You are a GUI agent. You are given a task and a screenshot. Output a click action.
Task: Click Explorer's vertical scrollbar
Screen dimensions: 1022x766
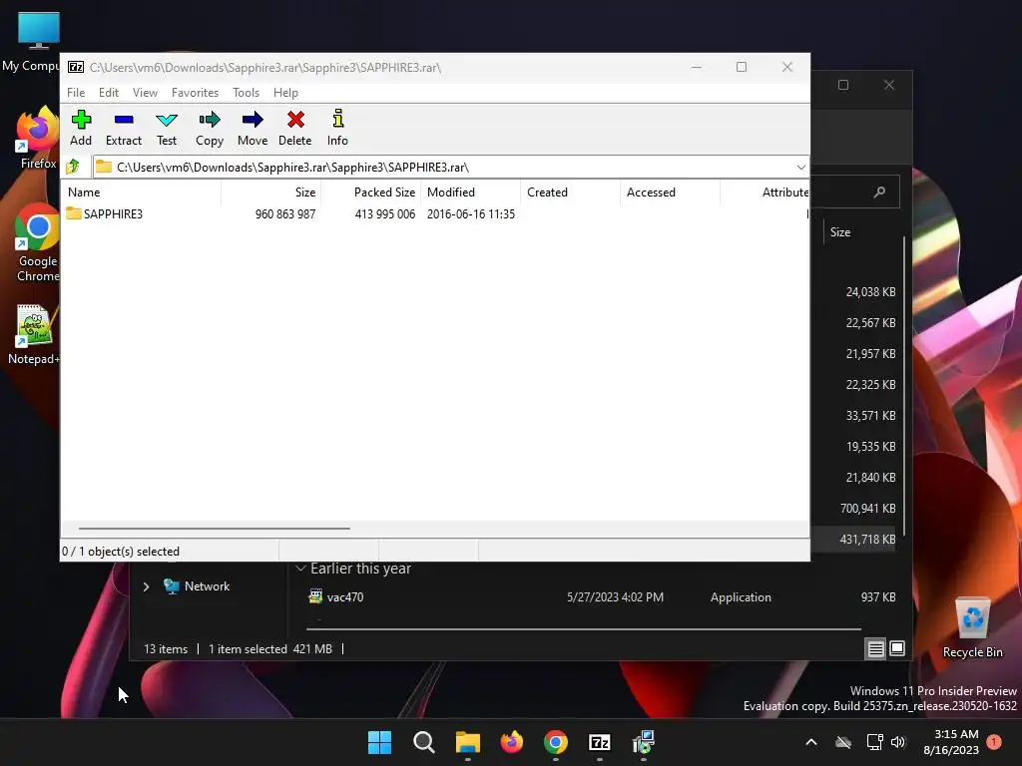click(x=904, y=384)
